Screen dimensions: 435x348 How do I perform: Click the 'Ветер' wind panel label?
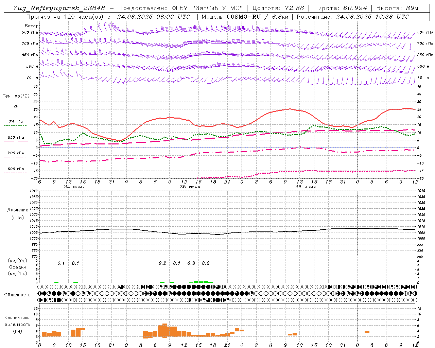[x=32, y=26]
